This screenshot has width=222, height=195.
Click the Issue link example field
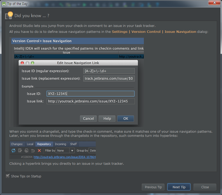[90, 101]
